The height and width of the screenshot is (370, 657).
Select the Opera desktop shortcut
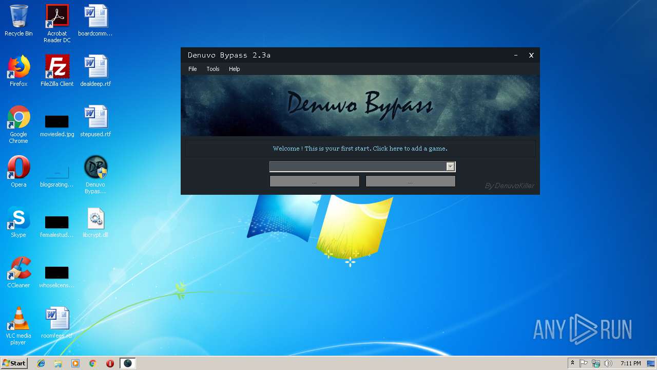pos(18,172)
